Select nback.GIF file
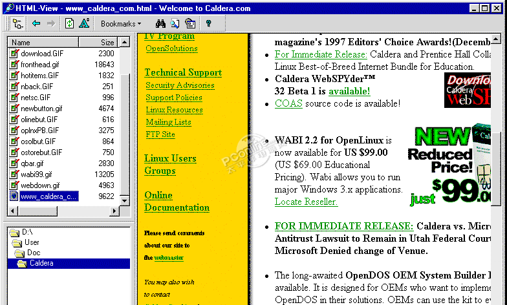 tap(36, 87)
